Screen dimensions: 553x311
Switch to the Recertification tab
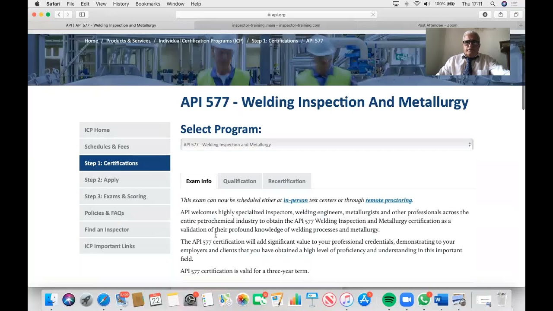287,181
